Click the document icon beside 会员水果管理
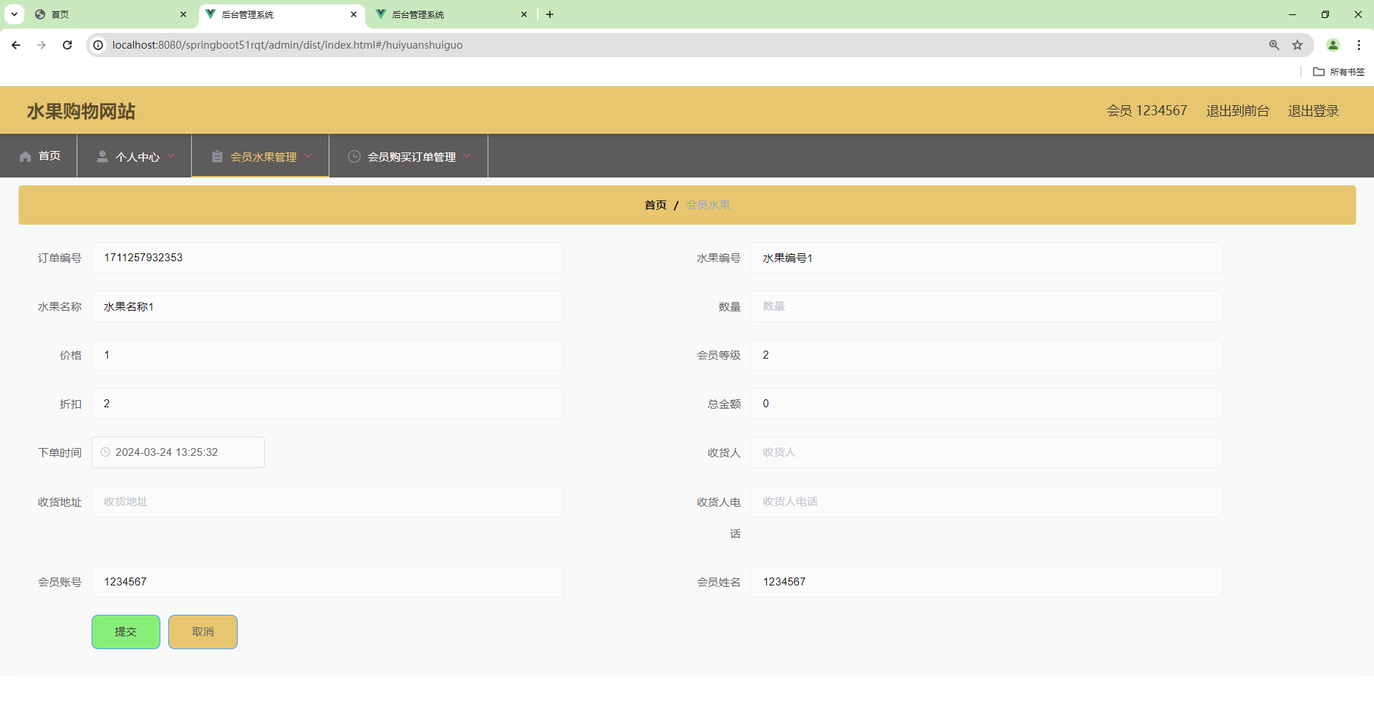Screen dimensions: 1374x720 (x=217, y=156)
